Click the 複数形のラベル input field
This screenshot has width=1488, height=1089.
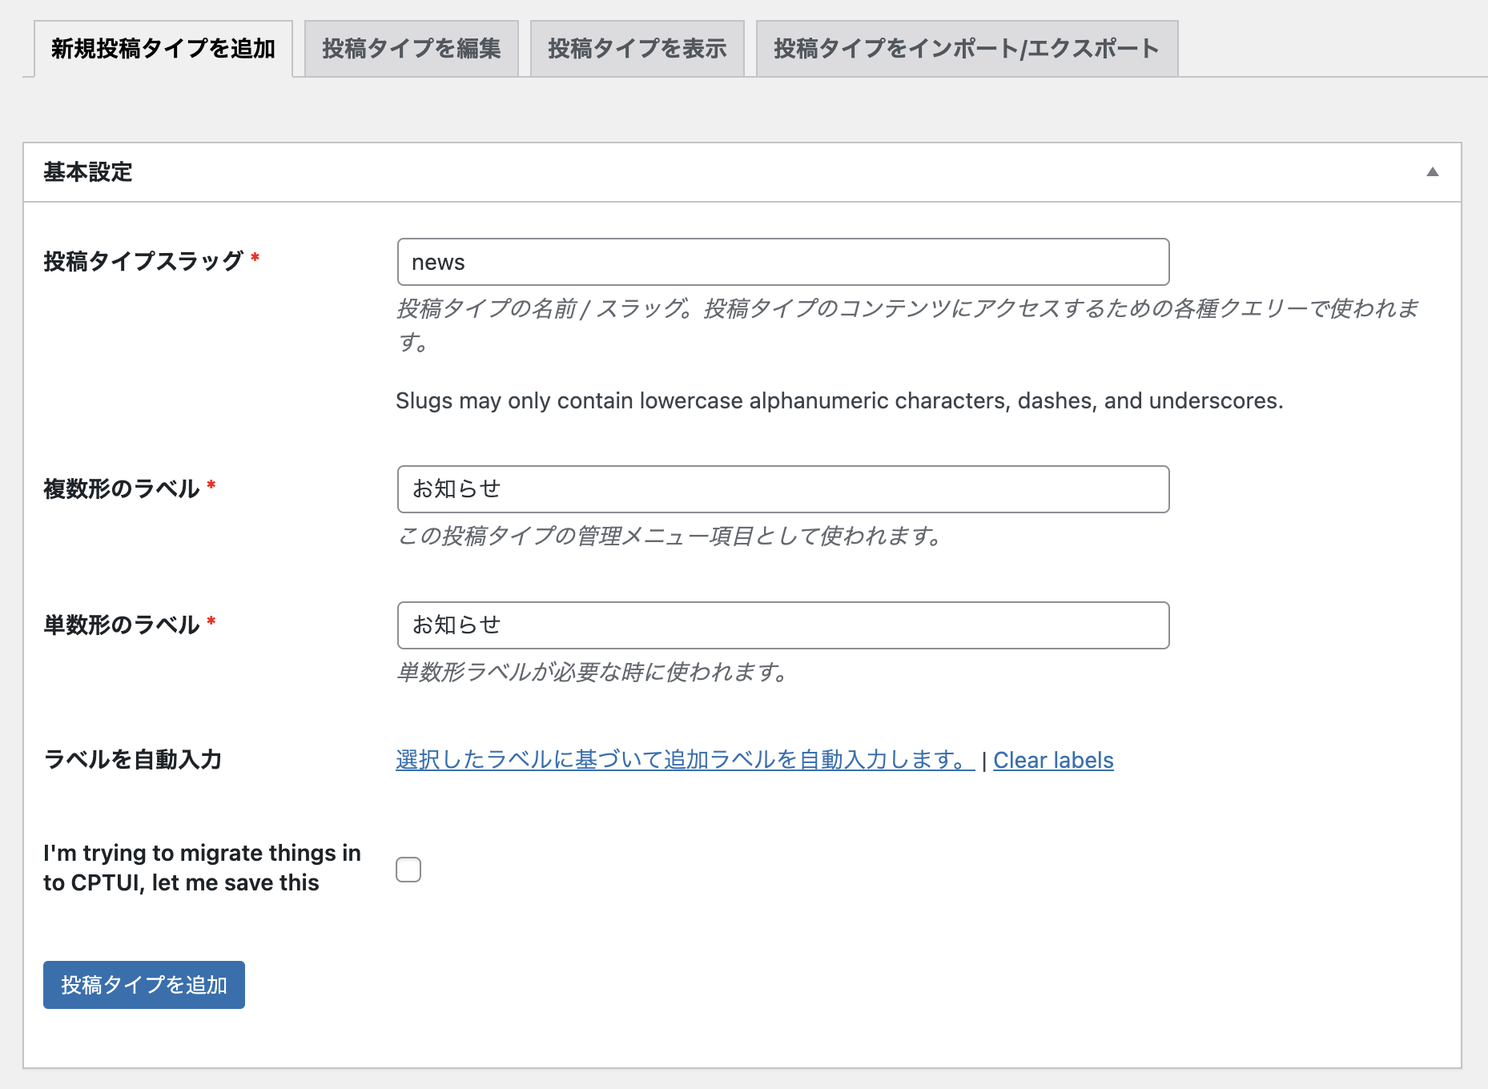tap(782, 489)
